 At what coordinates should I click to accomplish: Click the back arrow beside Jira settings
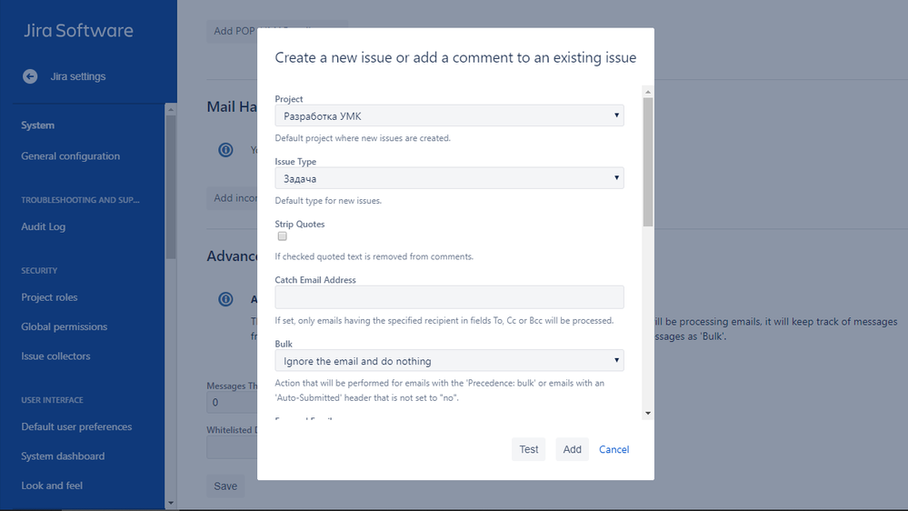pos(30,76)
